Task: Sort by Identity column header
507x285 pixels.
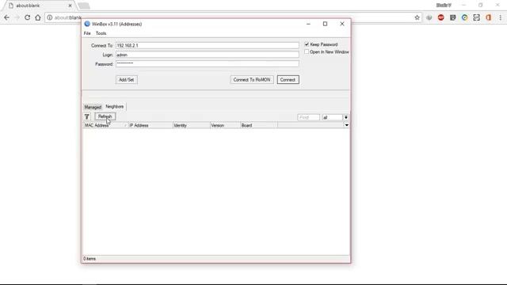Action: point(192,125)
